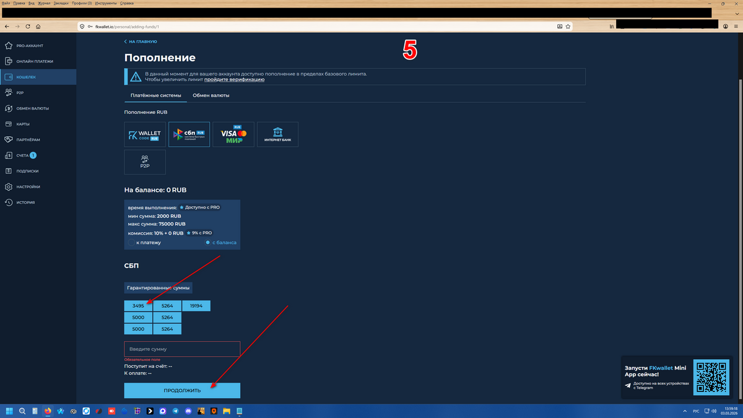Click the P2P sidebar icon
Viewport: 743px width, 418px height.
point(9,93)
